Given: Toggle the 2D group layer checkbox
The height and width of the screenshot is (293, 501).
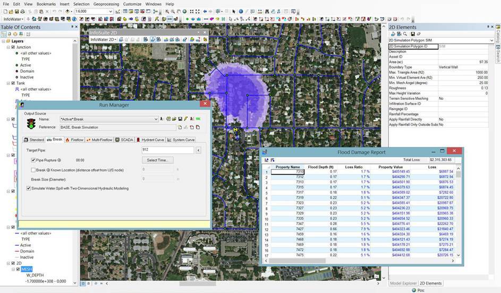Looking at the screenshot, I should pos(13,263).
